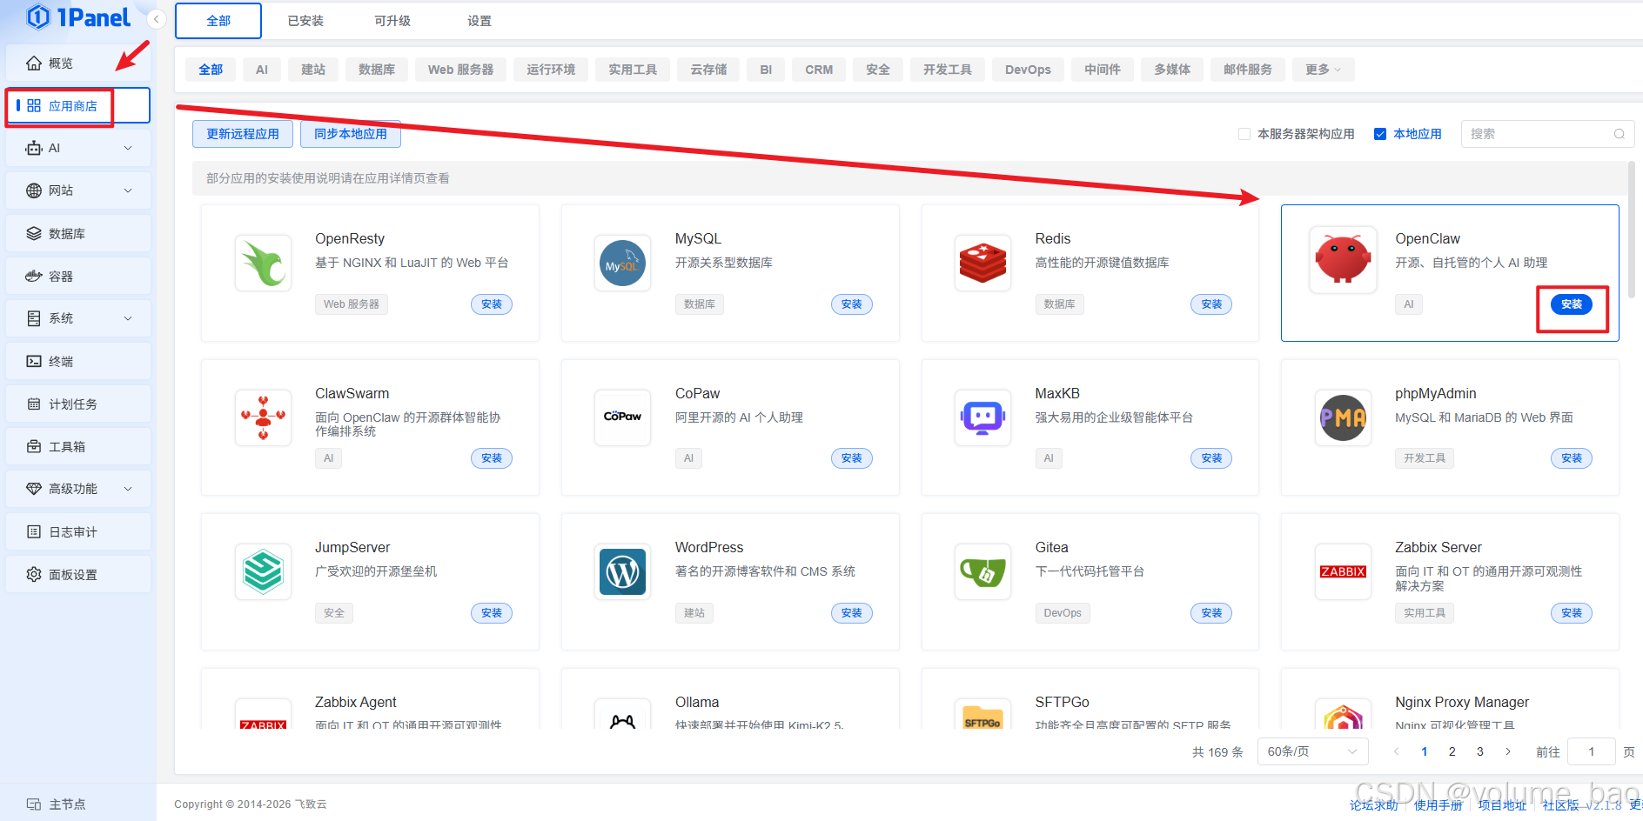
Task: Expand the AI sidebar section
Action: [77, 148]
